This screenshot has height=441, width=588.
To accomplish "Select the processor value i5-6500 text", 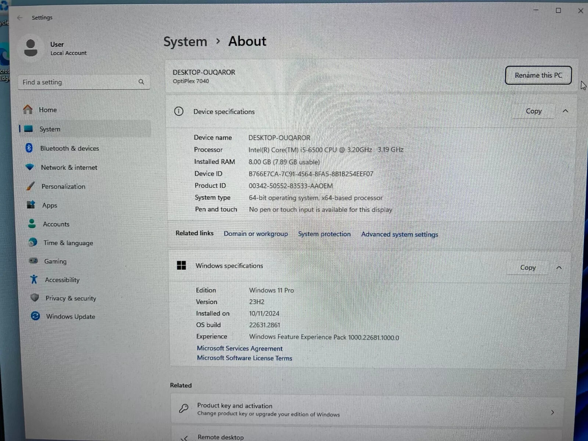I will pos(326,150).
